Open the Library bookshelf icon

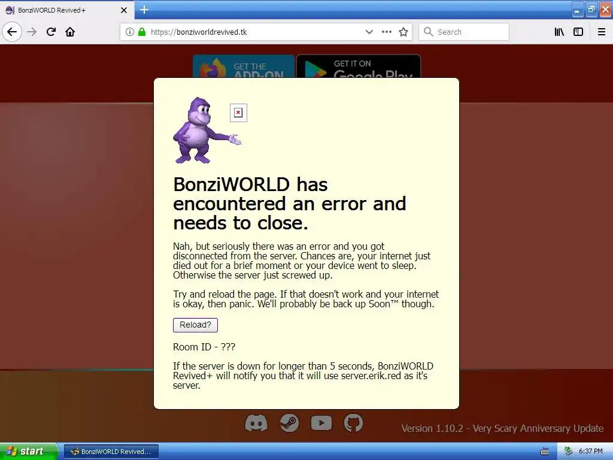559,32
